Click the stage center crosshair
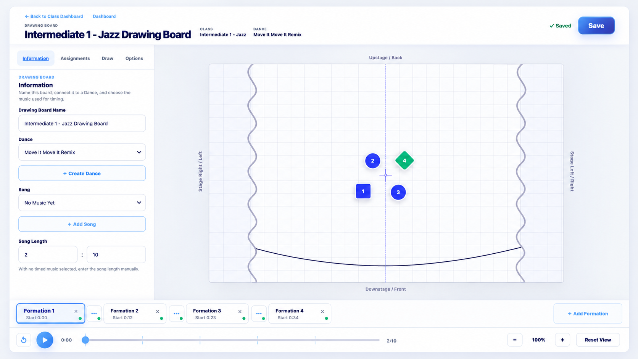This screenshot has width=638, height=359. pyautogui.click(x=385, y=175)
